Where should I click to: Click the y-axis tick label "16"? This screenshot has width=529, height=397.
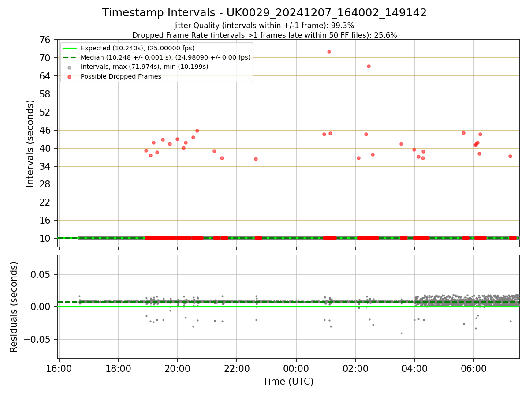(46, 220)
